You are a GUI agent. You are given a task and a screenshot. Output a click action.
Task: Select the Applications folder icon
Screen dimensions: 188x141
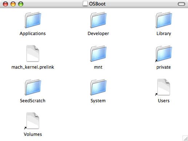(x=33, y=20)
